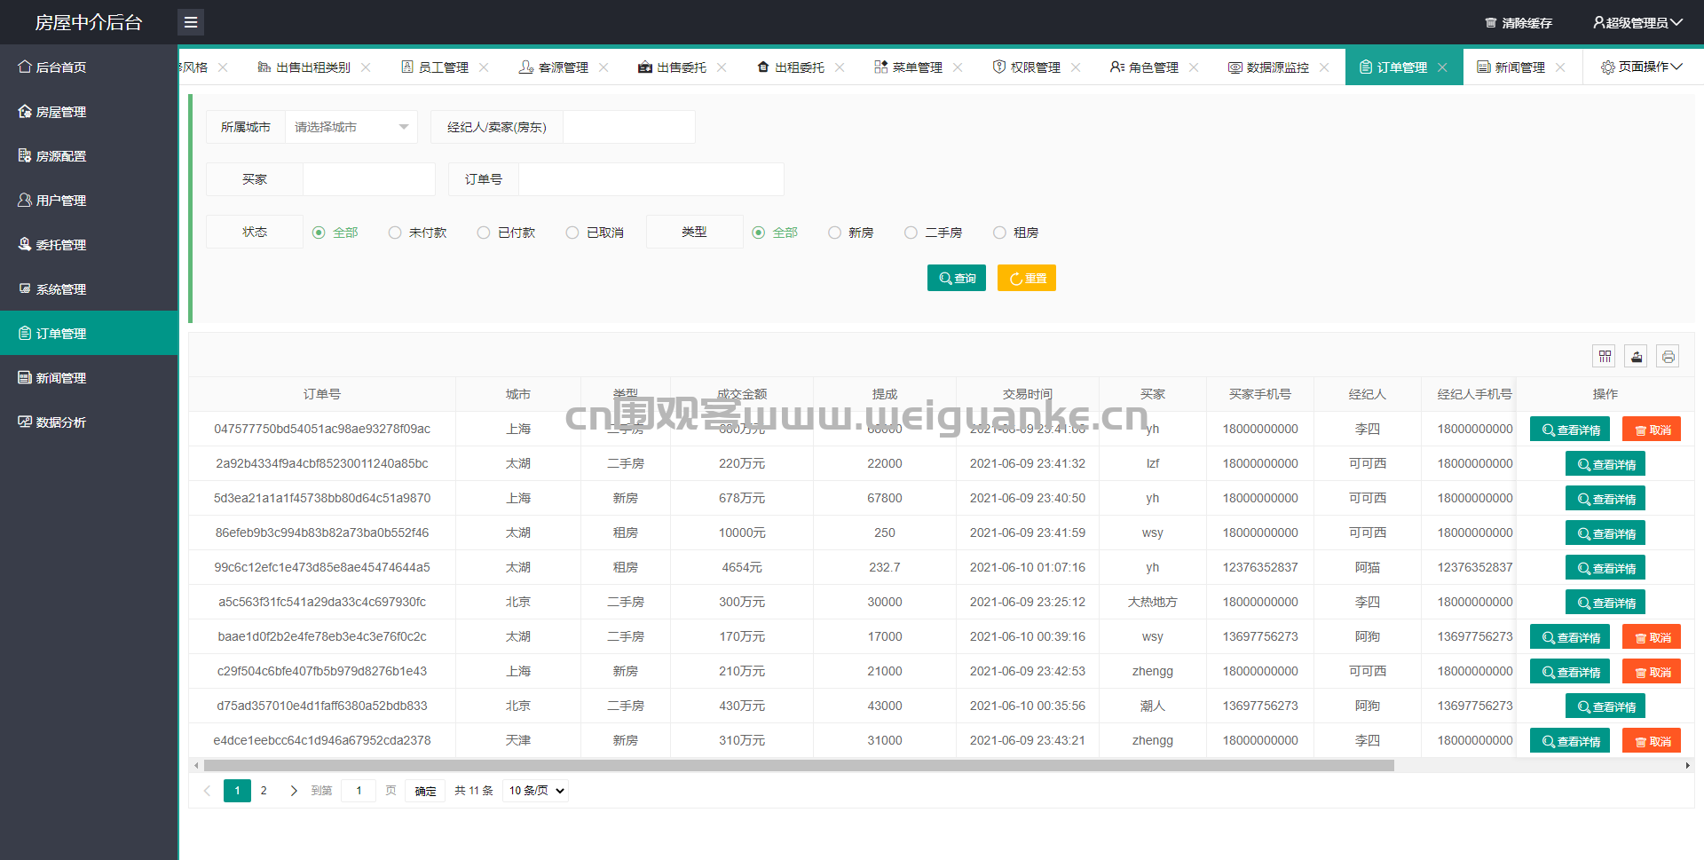Open the 请选择城市 city dropdown

pos(351,127)
